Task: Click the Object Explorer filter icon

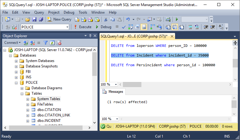Action: (x=46, y=43)
